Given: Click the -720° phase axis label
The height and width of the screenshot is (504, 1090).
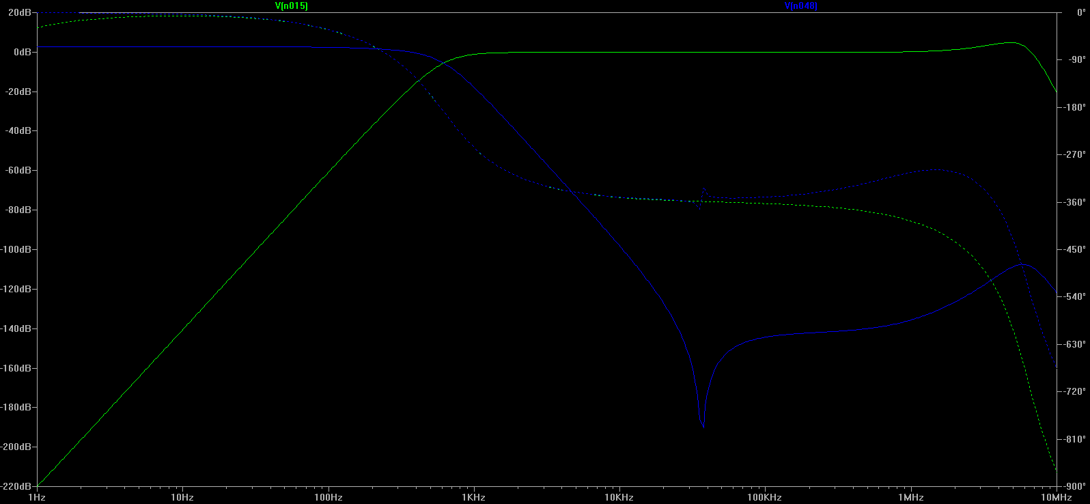Looking at the screenshot, I should coord(1074,391).
